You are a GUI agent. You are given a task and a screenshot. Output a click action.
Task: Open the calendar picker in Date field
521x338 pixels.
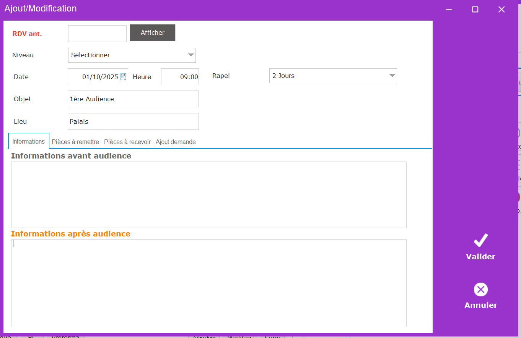coord(123,77)
